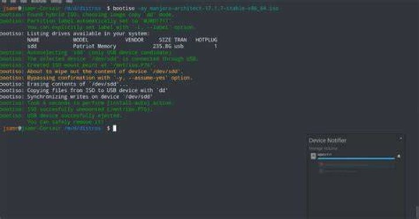
Task: Click the MJRO1717 capacity usage bar
Action: point(356,159)
